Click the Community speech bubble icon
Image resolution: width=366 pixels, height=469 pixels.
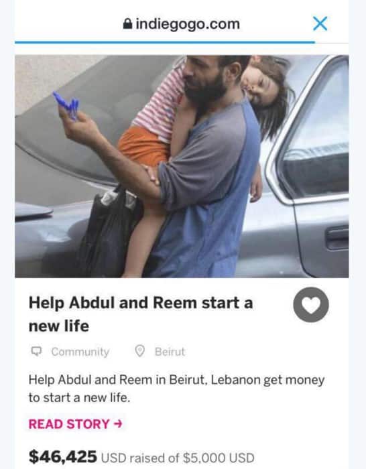tap(36, 352)
